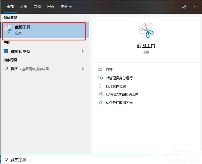Open the three-dots options menu
Viewport: 202px width, 164px height.
tap(195, 7)
